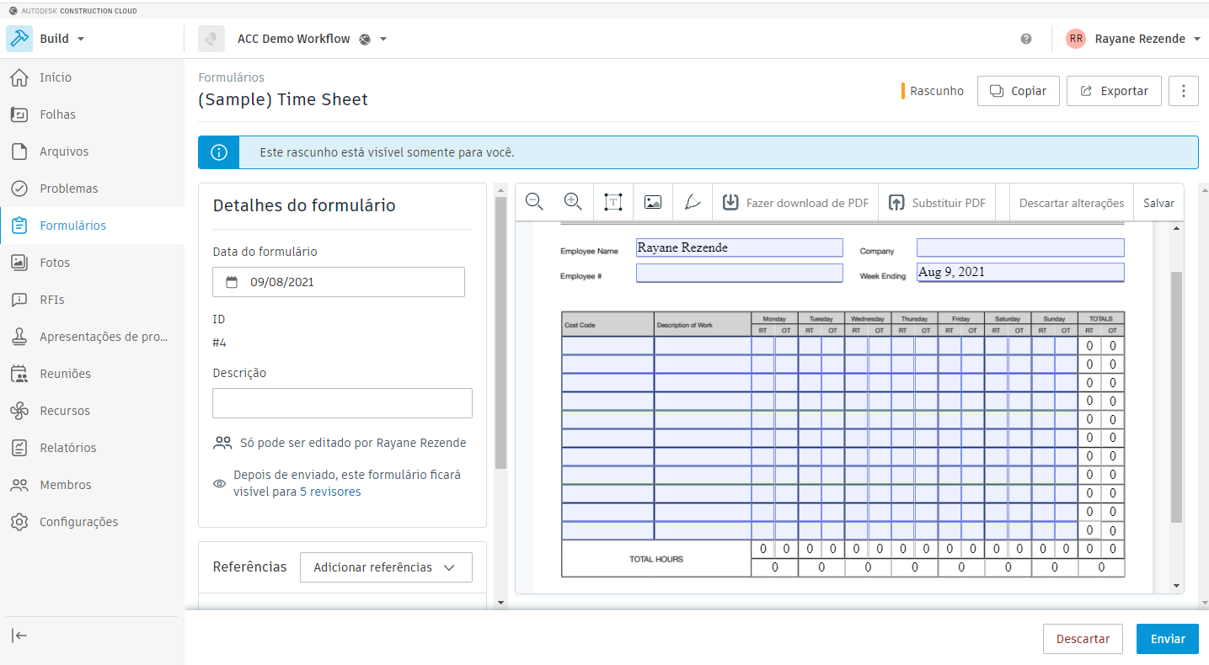Viewport: 1209px width, 665px height.
Task: Open the Adicionar referências dropdown
Action: coord(386,567)
